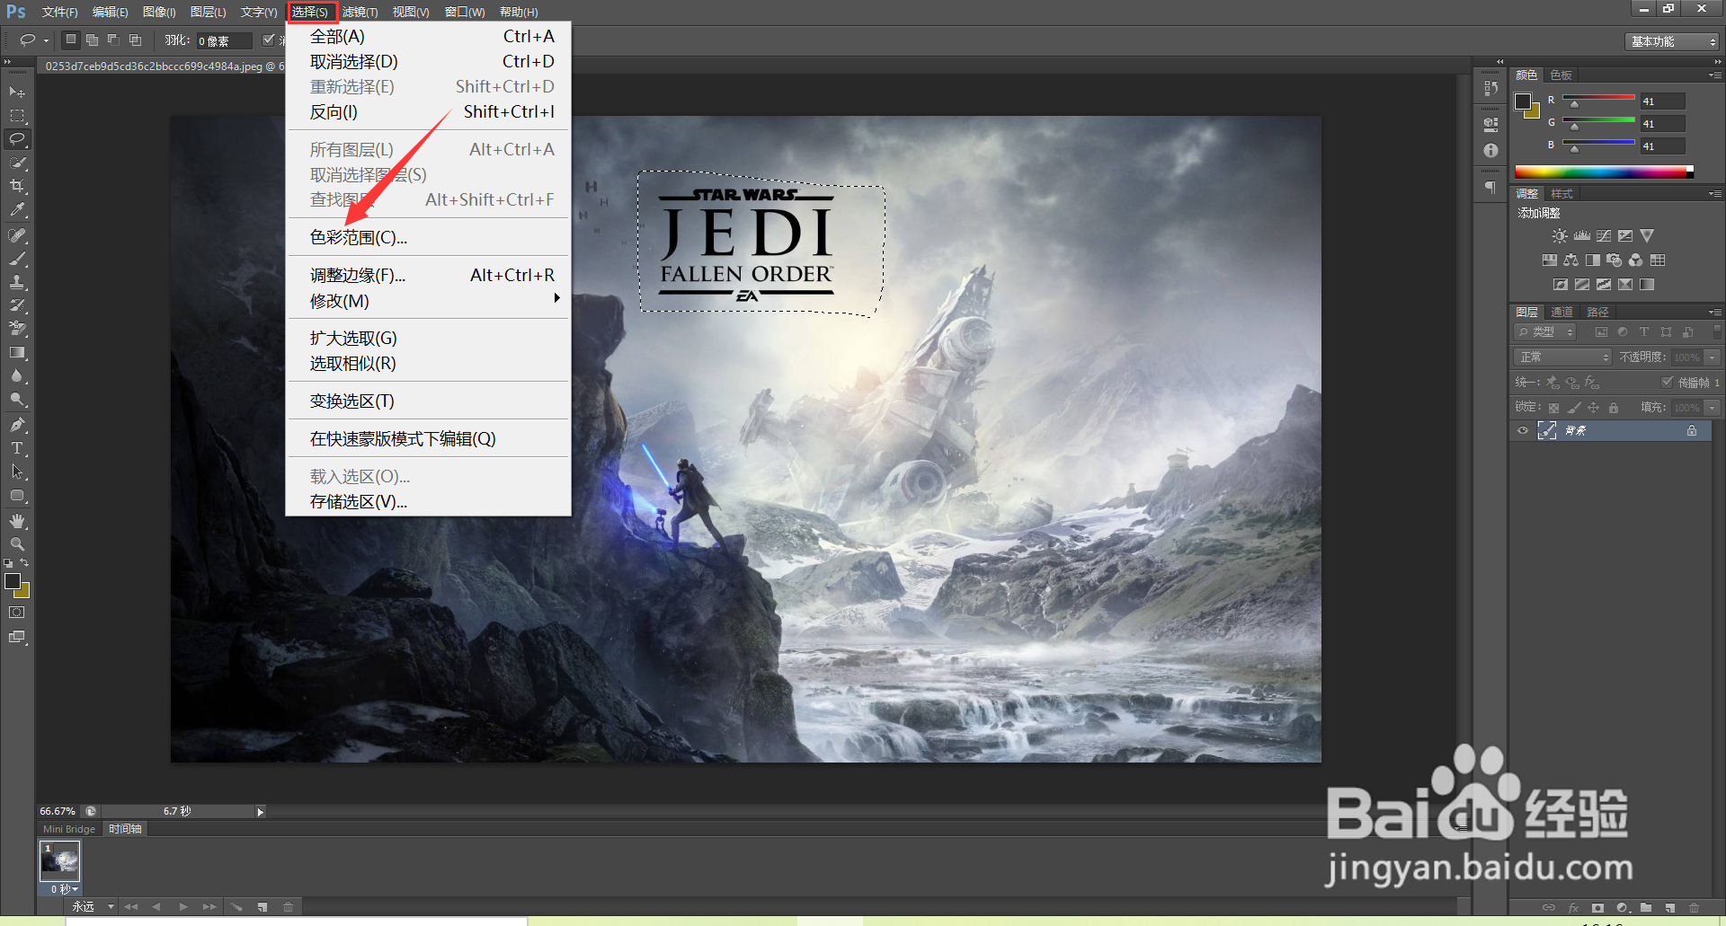The width and height of the screenshot is (1726, 926).
Task: Add a Curves adjustment
Action: [1604, 236]
